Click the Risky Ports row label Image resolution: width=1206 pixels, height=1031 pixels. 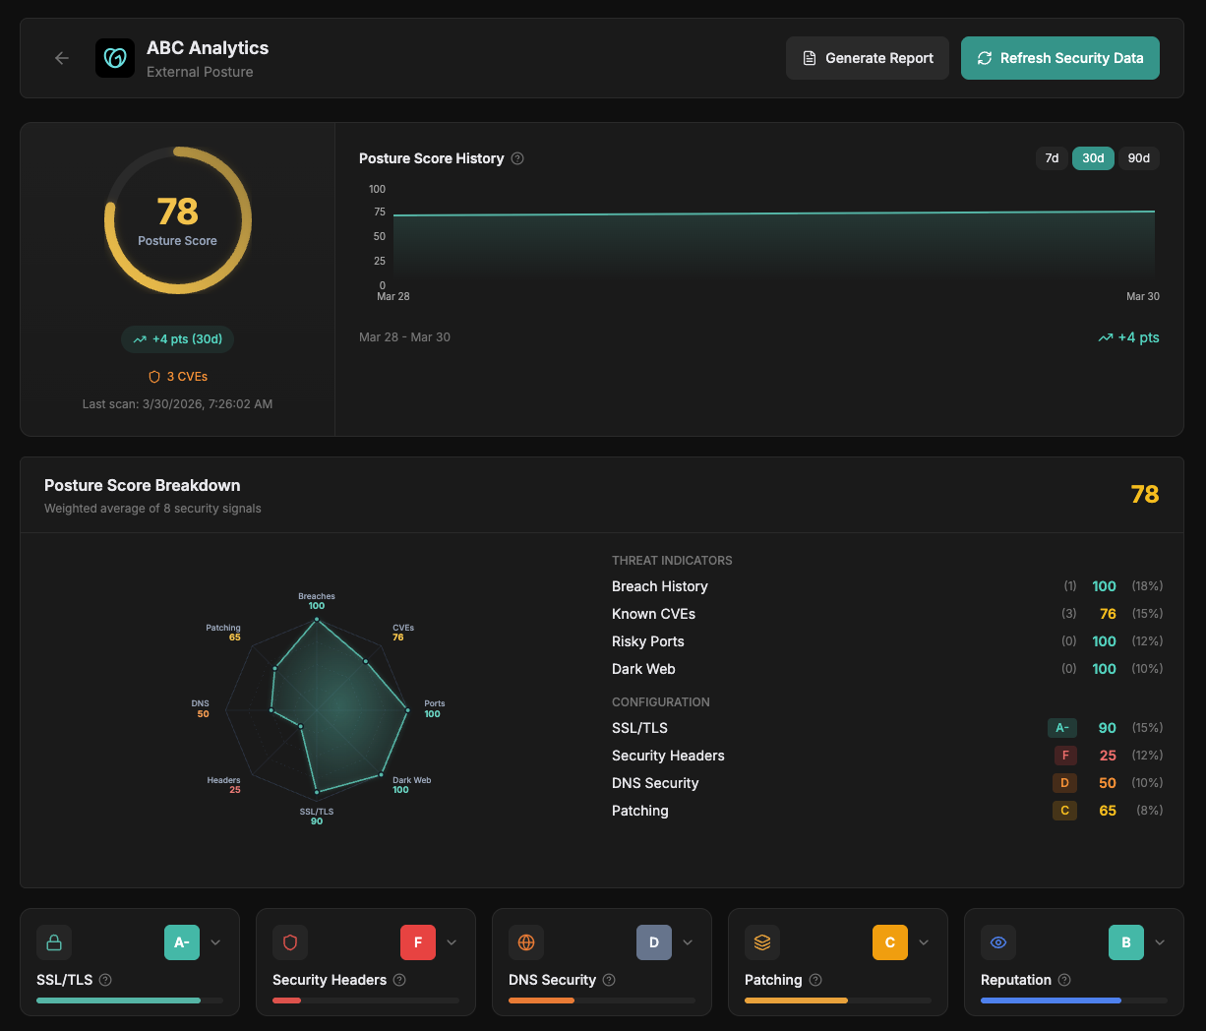(x=648, y=641)
